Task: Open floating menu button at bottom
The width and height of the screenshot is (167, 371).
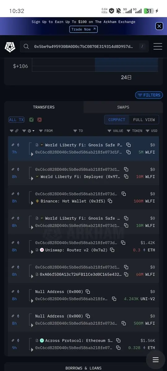Action: [156, 360]
